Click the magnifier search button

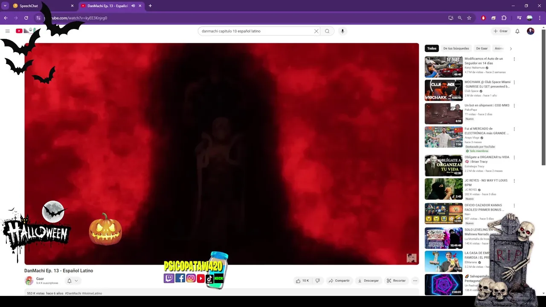pyautogui.click(x=327, y=31)
